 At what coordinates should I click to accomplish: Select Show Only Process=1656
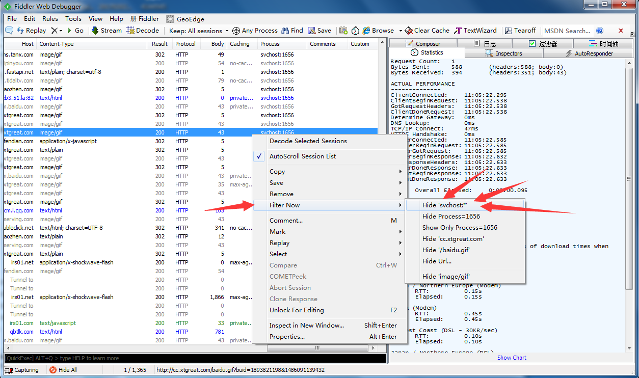coord(464,228)
